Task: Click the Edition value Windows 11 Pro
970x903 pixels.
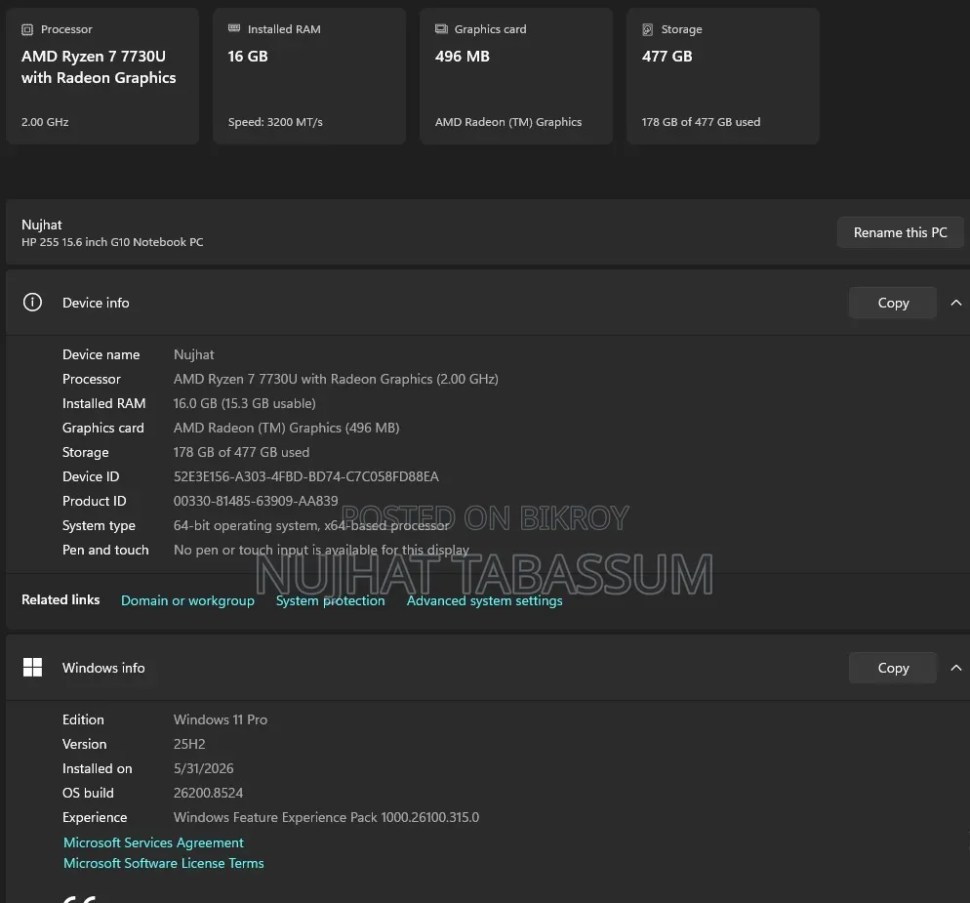Action: 221,719
